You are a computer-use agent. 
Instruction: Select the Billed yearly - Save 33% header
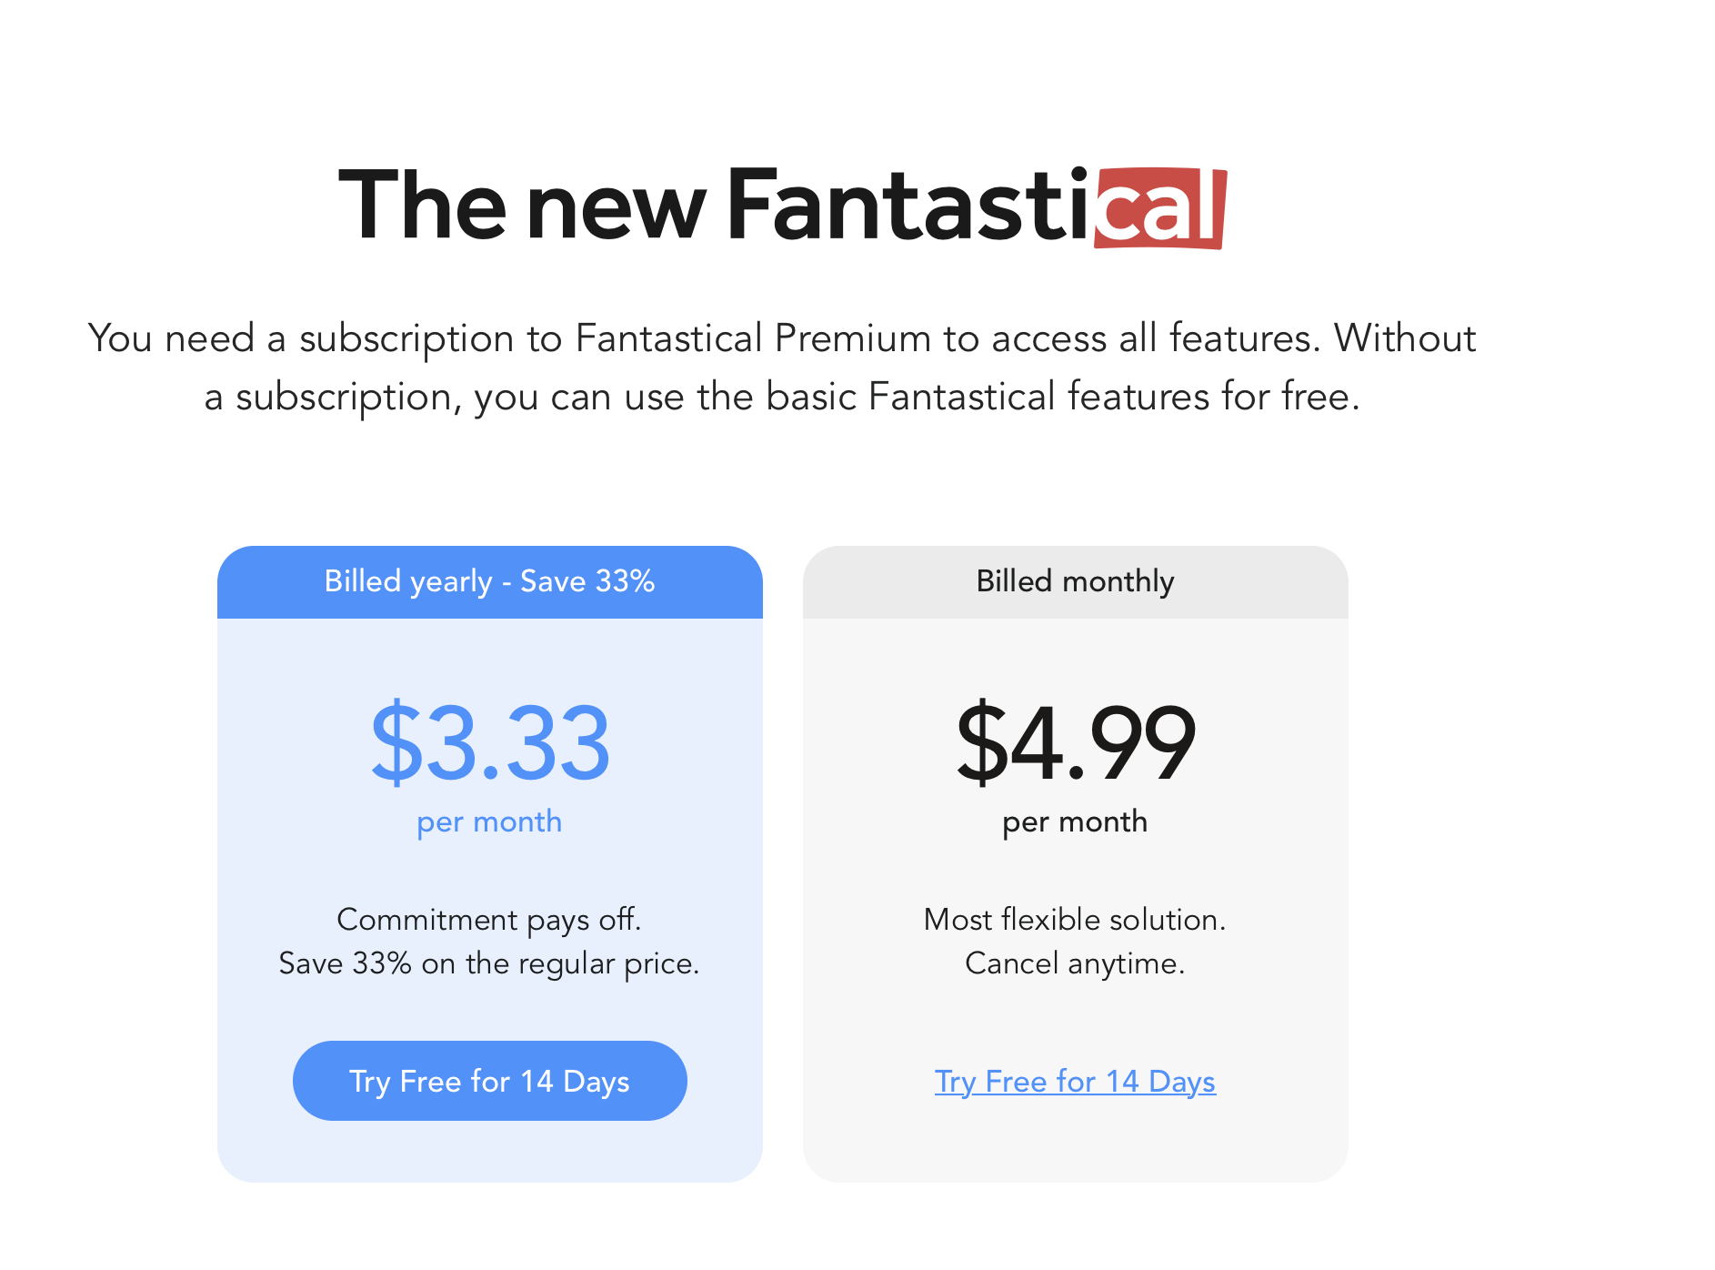[489, 581]
